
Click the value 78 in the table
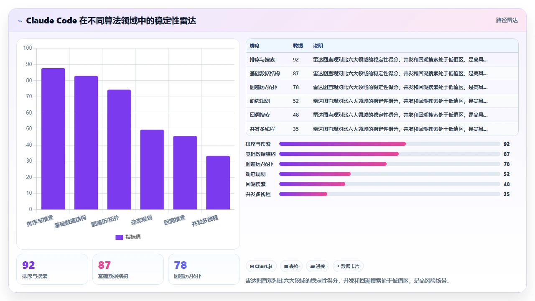296,87
